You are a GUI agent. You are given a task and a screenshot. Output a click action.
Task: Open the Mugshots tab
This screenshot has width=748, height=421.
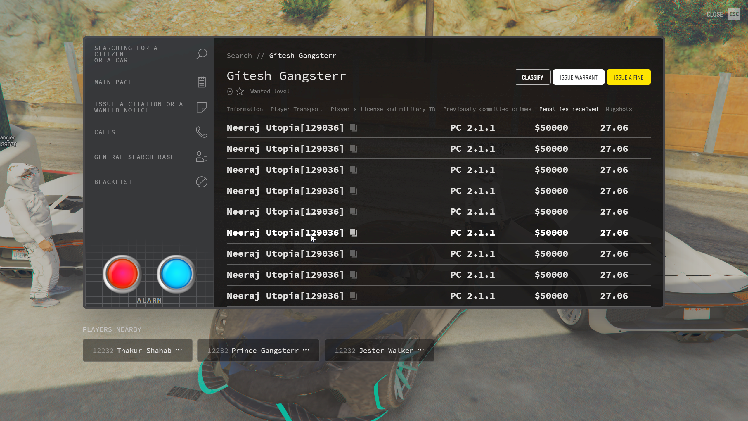tap(619, 109)
